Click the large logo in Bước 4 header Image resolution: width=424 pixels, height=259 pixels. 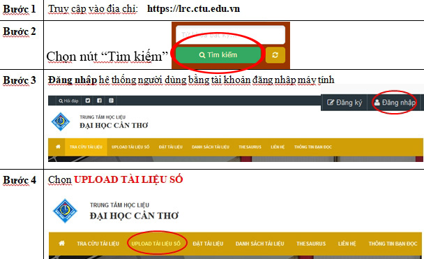[x=64, y=211]
